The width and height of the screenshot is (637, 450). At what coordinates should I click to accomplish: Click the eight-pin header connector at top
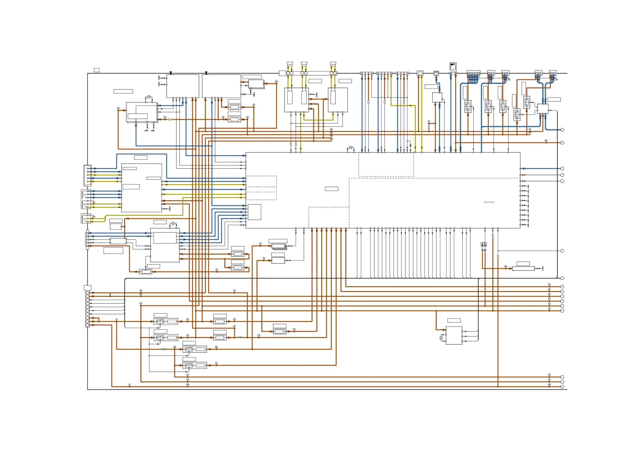coord(473,73)
